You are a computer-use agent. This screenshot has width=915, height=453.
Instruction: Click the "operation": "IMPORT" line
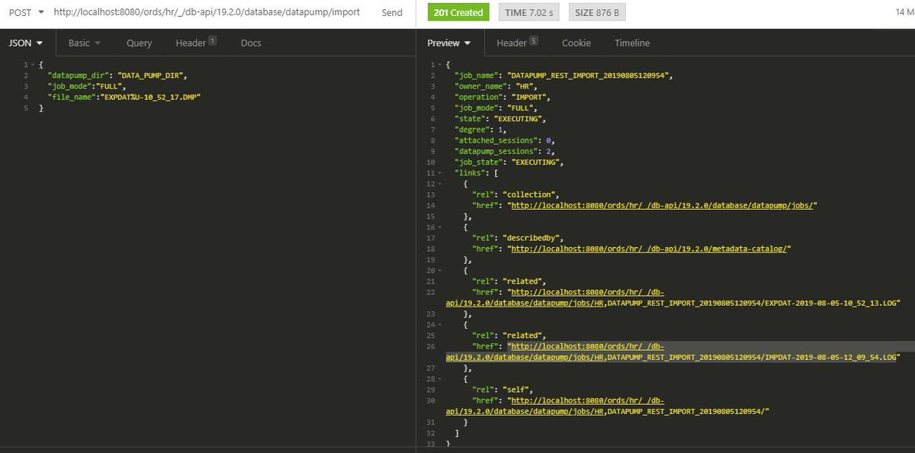[502, 98]
